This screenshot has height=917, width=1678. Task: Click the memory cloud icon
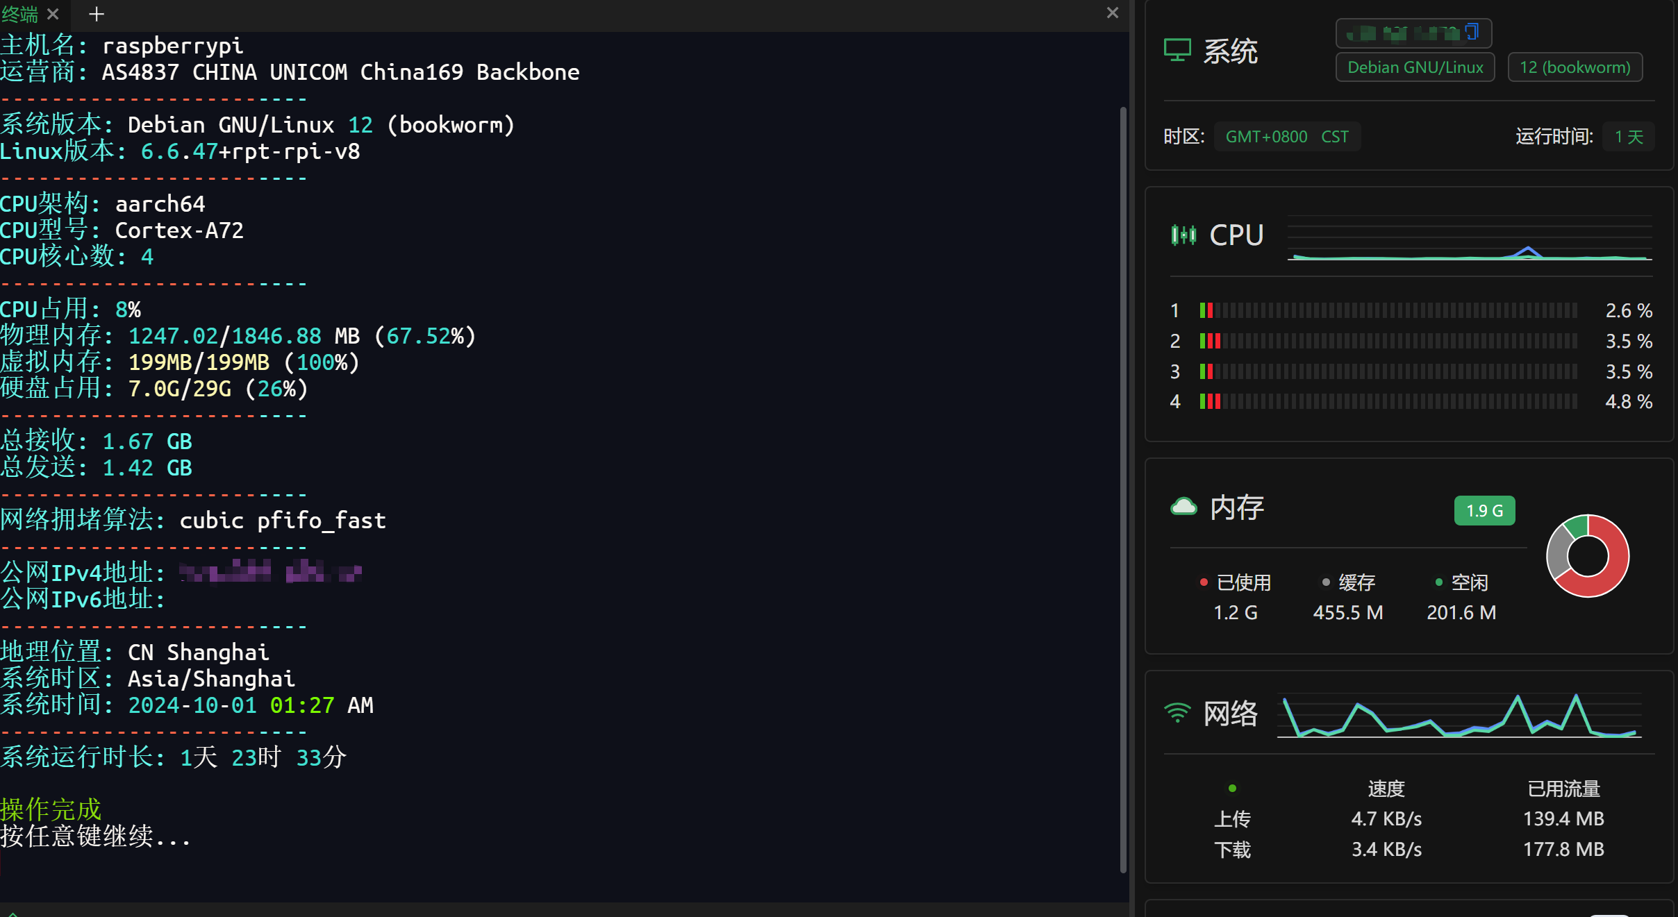tap(1183, 507)
